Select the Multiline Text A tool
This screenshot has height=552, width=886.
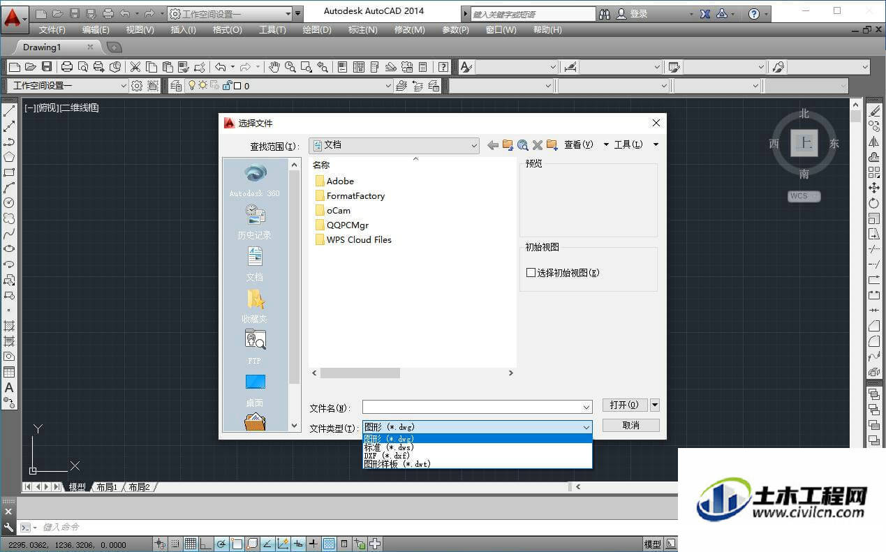pos(9,387)
